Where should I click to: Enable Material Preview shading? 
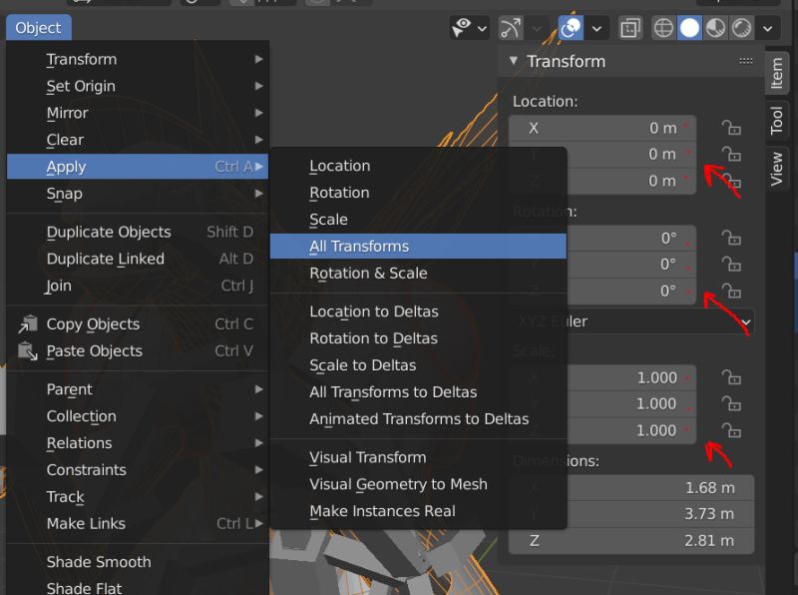pyautogui.click(x=717, y=28)
